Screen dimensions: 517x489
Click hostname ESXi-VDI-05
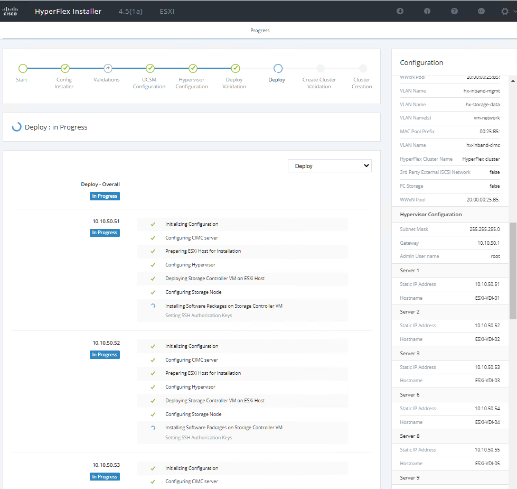(487, 463)
